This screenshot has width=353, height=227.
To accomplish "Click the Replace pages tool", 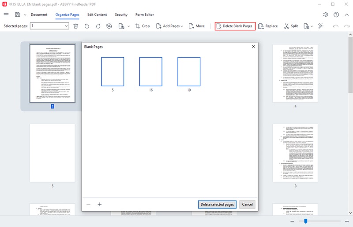I will [268, 26].
